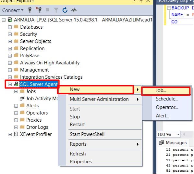Switch to the Messages tab

click(173, 143)
